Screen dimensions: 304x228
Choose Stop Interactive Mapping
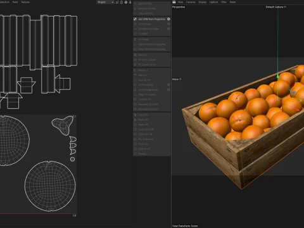(x=152, y=49)
